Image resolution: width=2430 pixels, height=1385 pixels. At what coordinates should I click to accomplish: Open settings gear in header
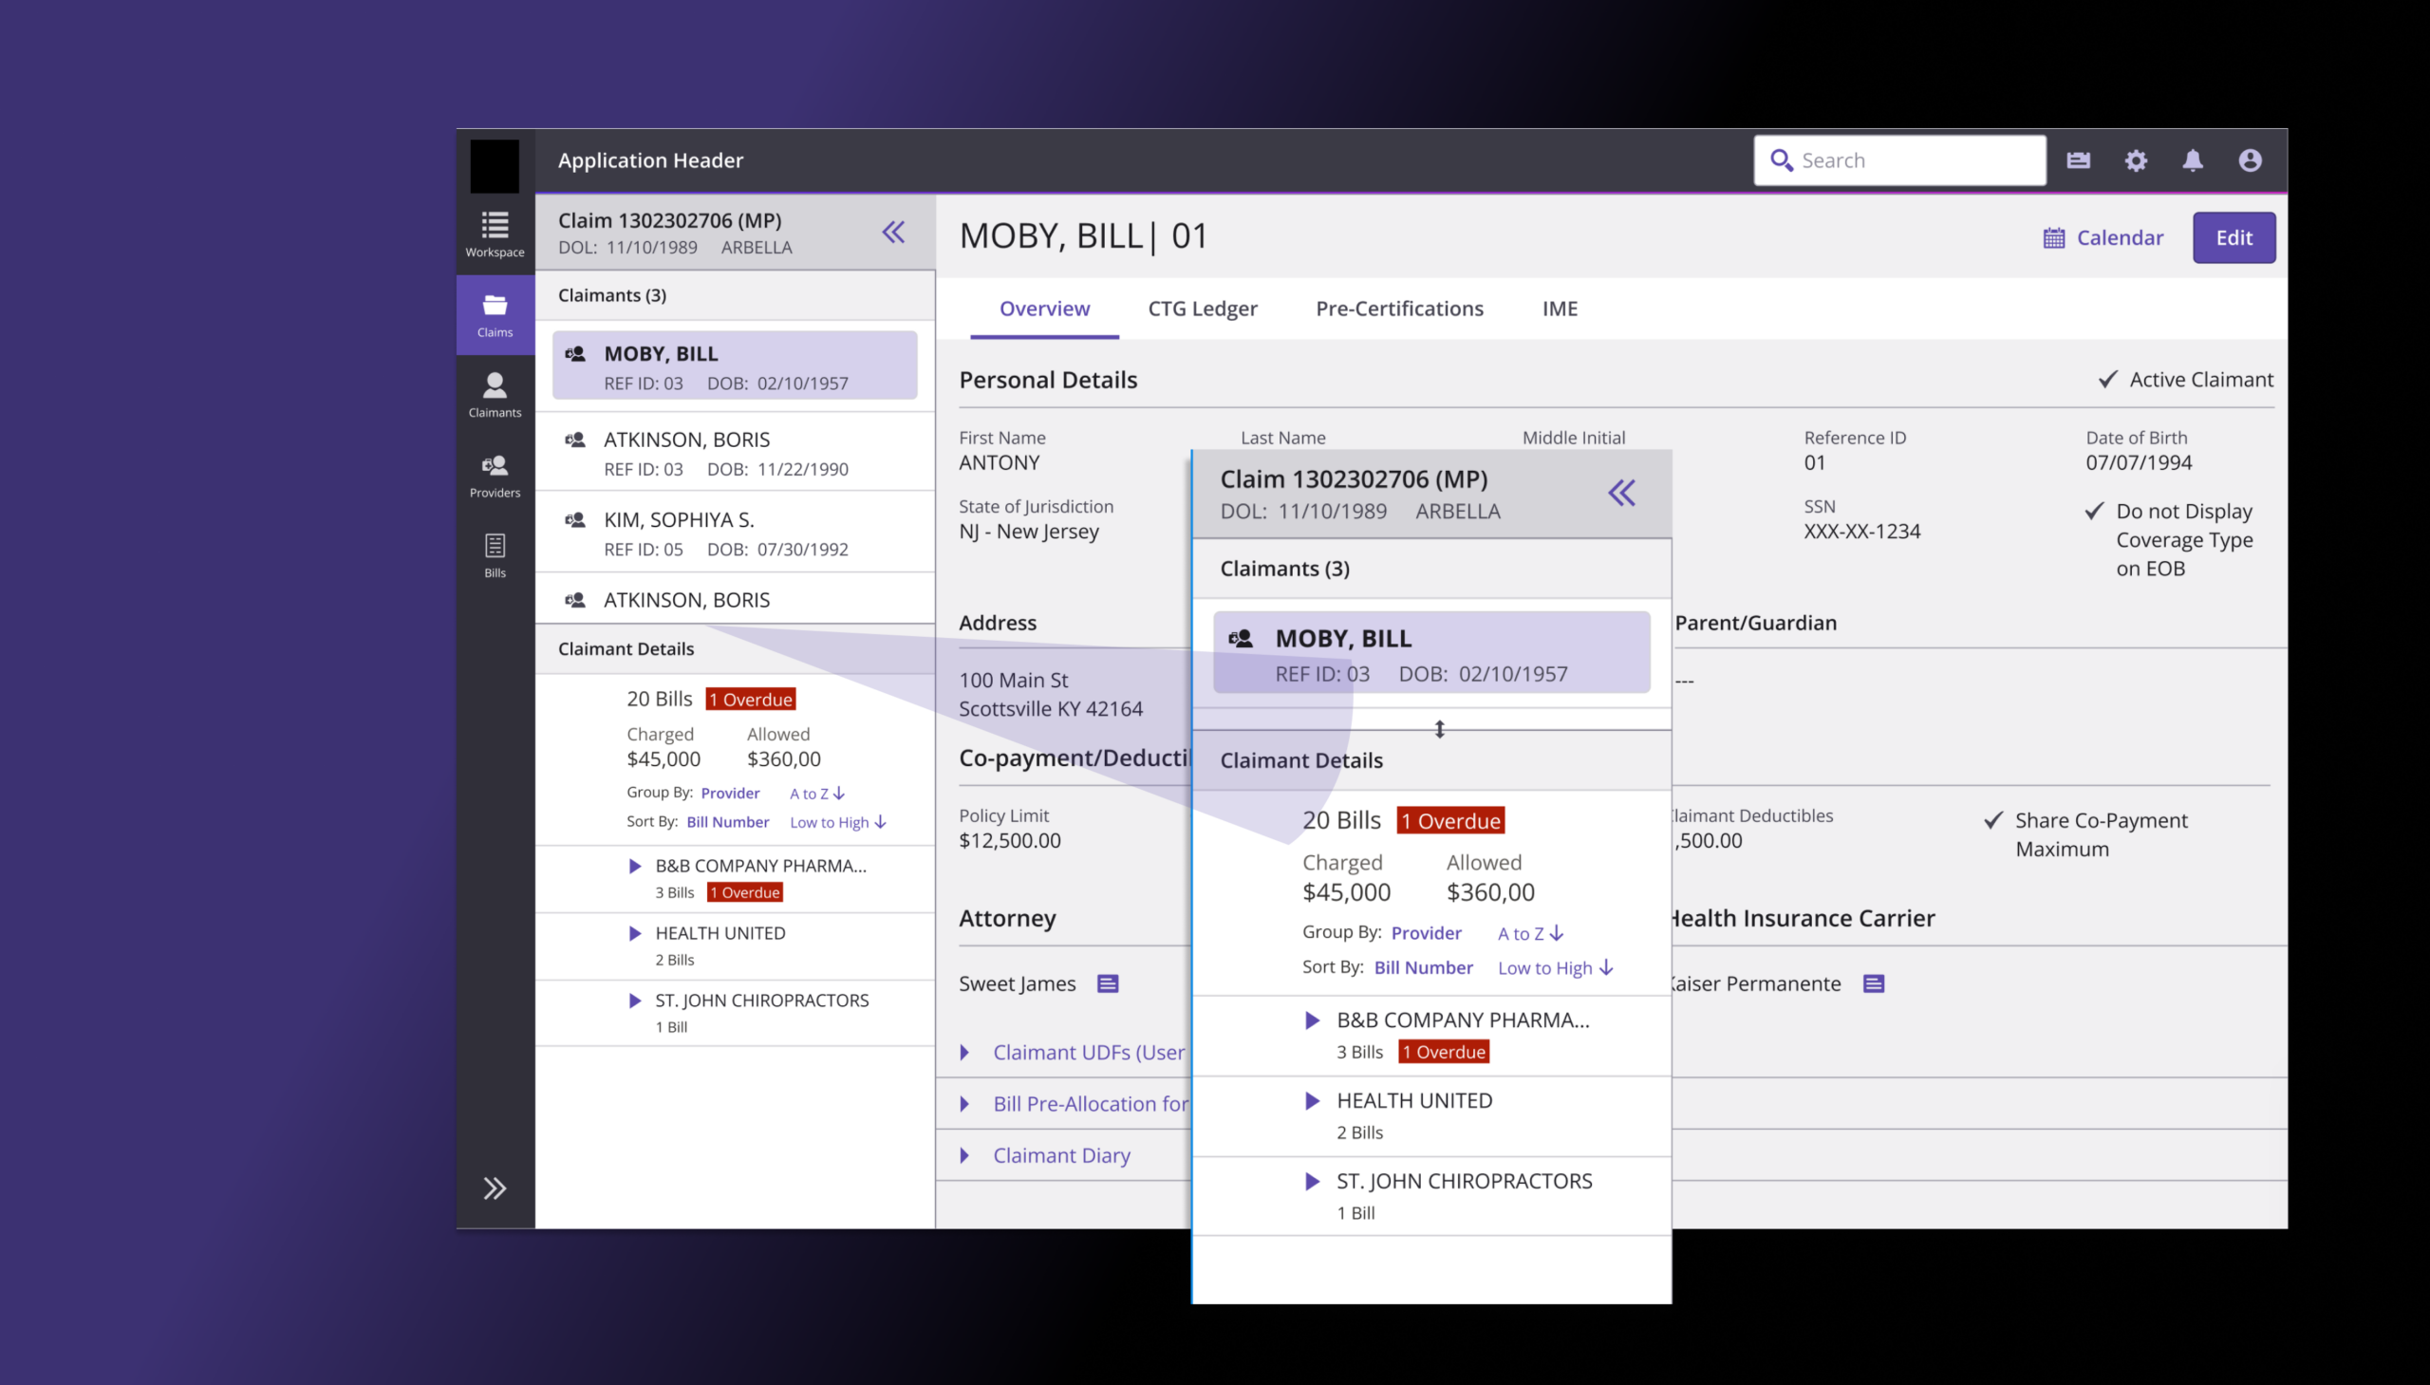coord(2135,160)
